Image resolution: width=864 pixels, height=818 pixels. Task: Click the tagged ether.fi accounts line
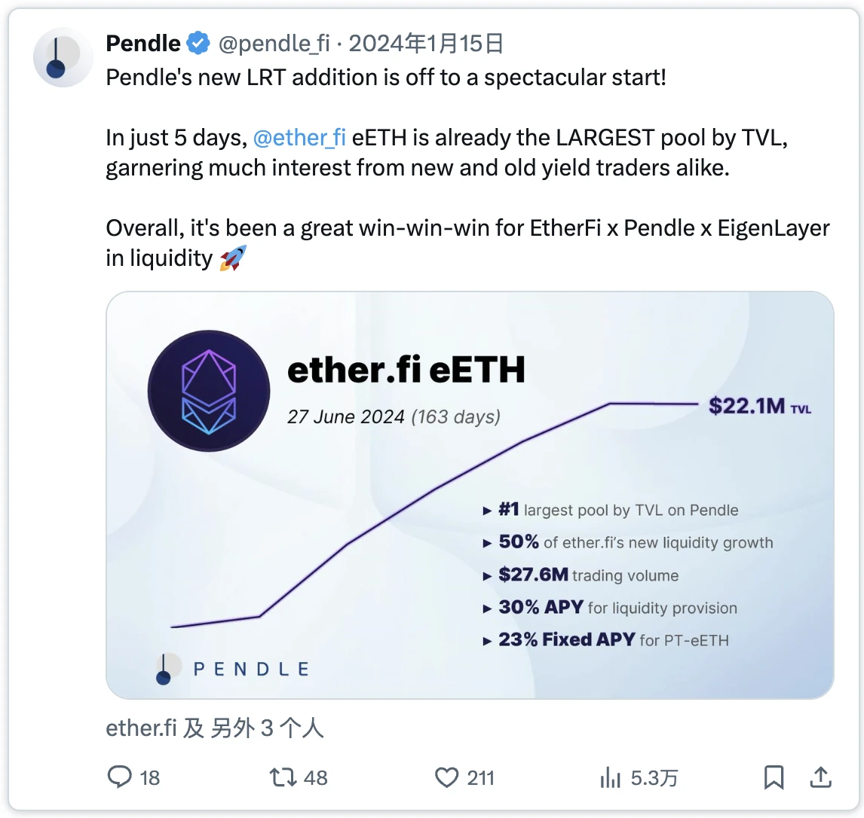pos(215,728)
